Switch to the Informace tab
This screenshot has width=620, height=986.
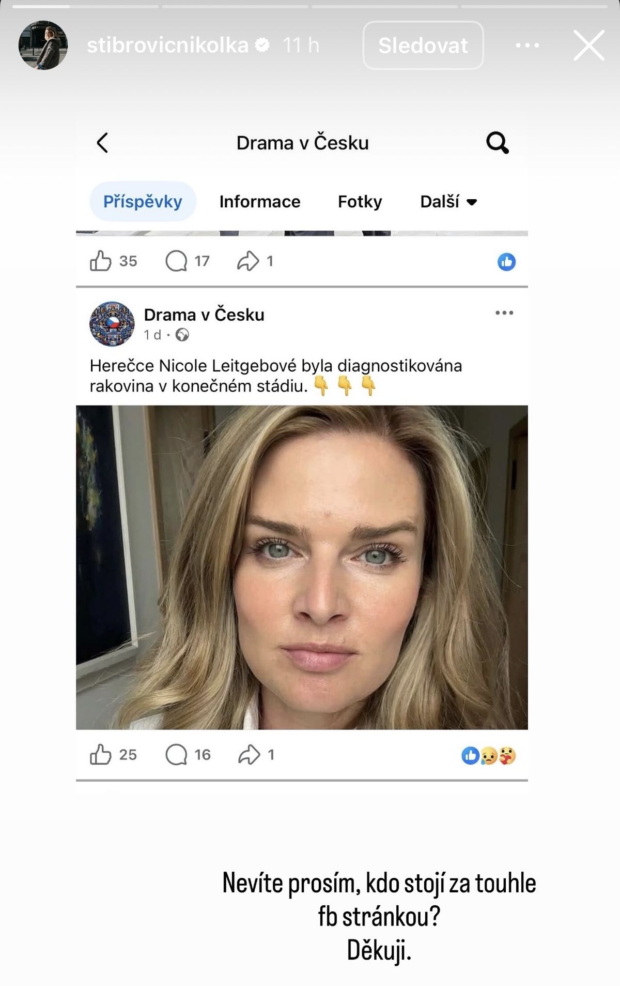click(259, 202)
